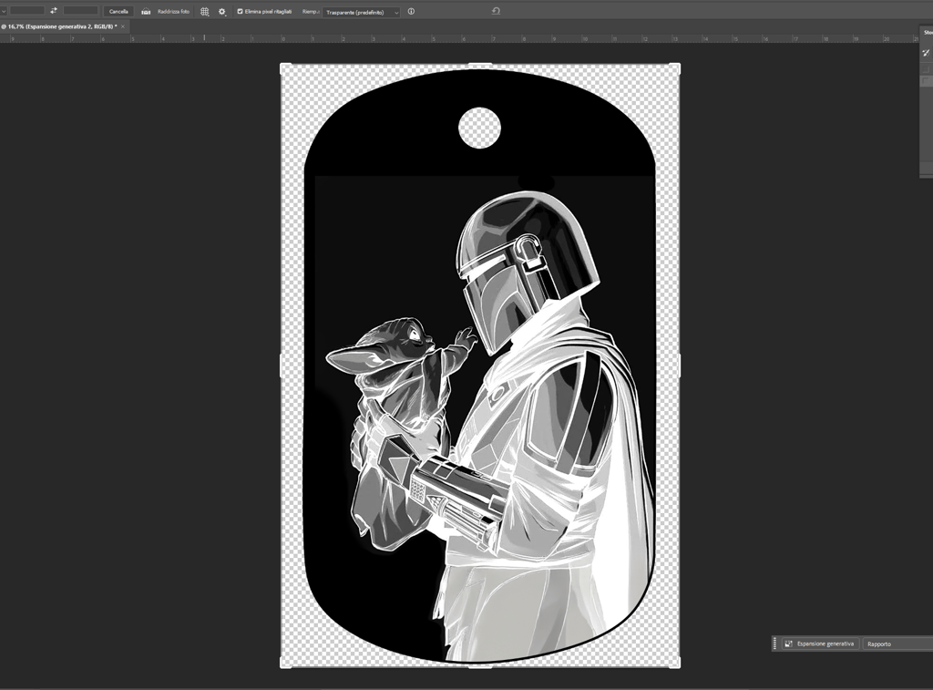Screen dimensions: 933x690
Task: Click the right-center crop edge handle
Action: click(x=678, y=366)
